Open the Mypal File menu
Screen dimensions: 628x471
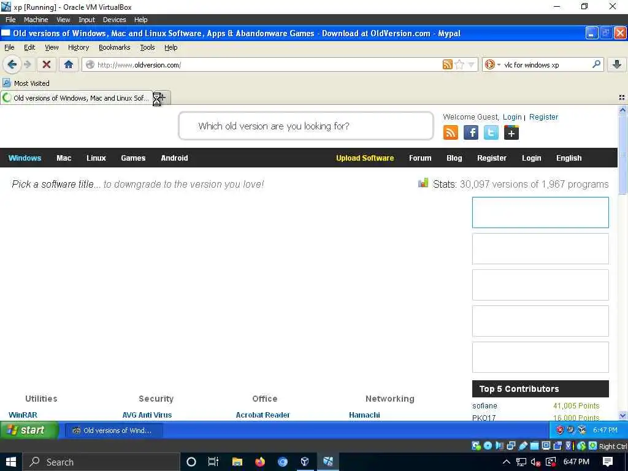click(x=9, y=47)
